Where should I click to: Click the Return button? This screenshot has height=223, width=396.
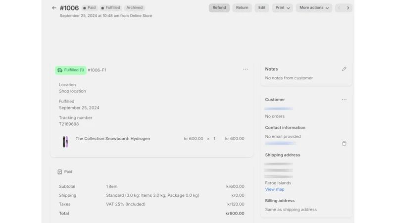tap(242, 8)
